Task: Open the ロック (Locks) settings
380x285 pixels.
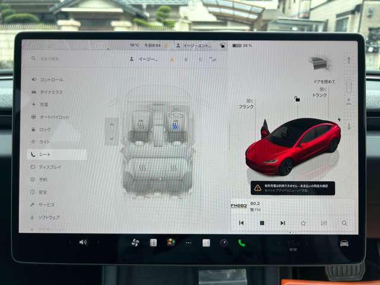Action: coord(41,129)
